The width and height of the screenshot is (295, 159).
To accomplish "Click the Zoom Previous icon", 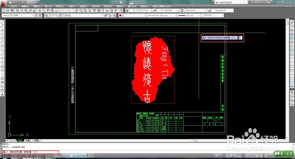I will [x=89, y=11].
